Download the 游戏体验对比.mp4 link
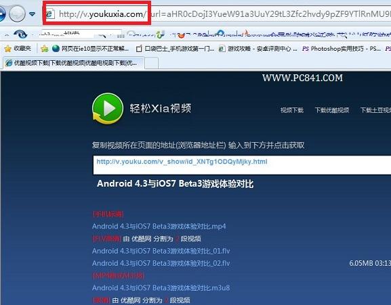The image size is (391, 305). point(159,227)
